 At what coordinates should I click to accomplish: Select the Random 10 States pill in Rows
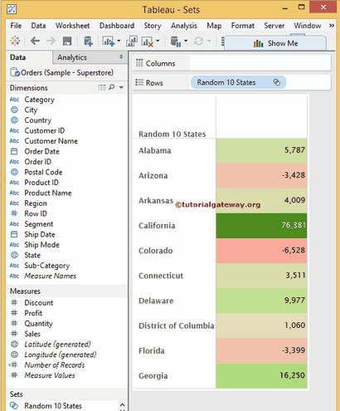[x=238, y=82]
